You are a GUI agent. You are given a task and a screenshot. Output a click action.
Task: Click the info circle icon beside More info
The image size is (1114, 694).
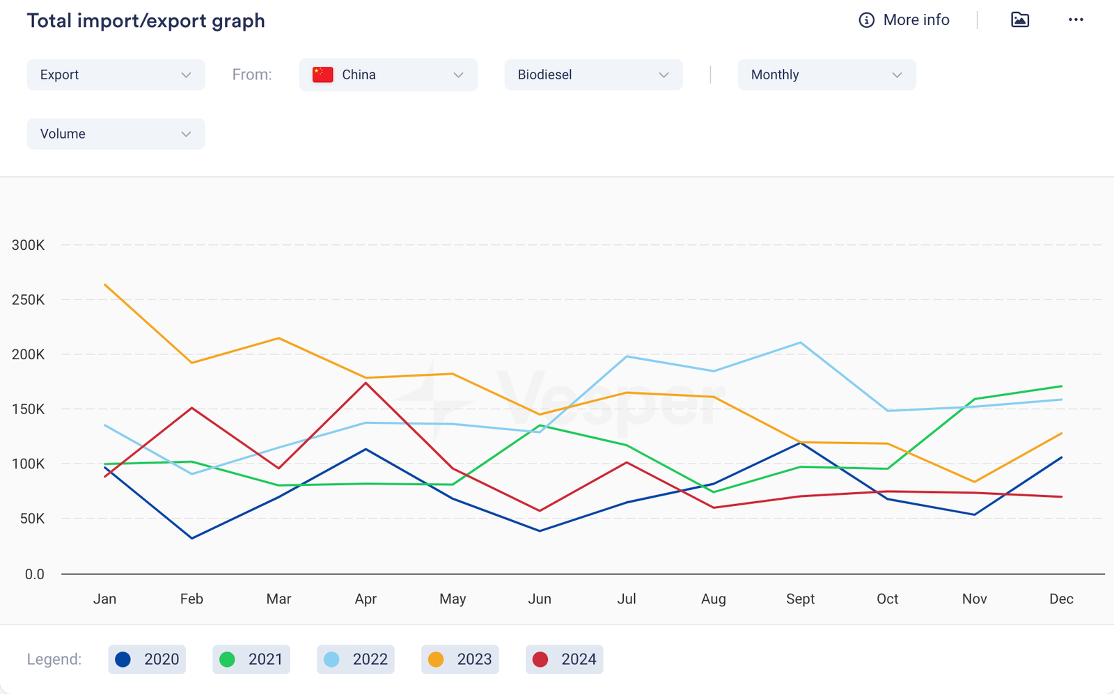point(866,20)
